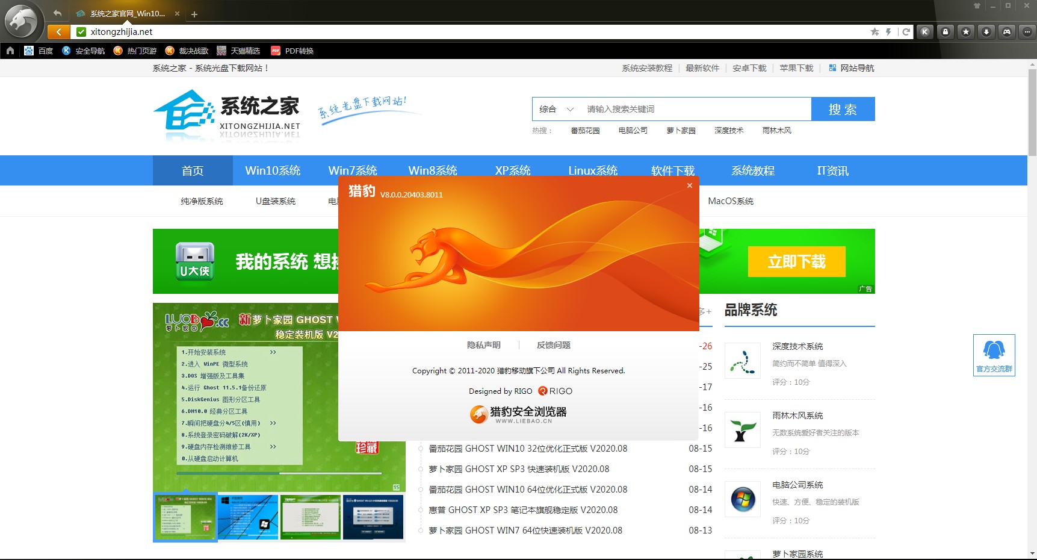Select Win10系统 navigation tab
The image size is (1037, 560).
coord(273,170)
